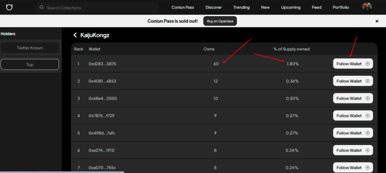The image size is (386, 173).
Task: Go back using arrow beside KaijuKongz
Action: pos(75,35)
